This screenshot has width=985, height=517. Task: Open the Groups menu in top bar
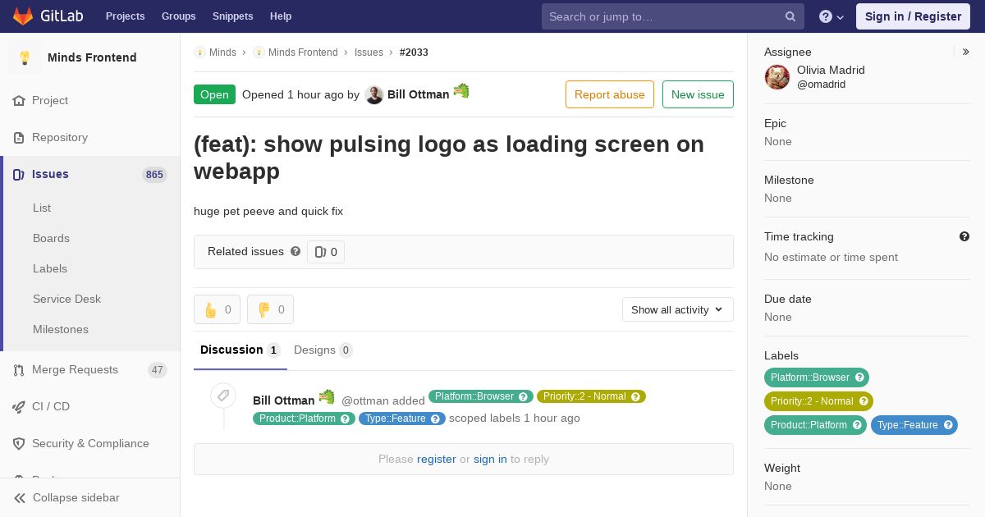[x=179, y=16]
